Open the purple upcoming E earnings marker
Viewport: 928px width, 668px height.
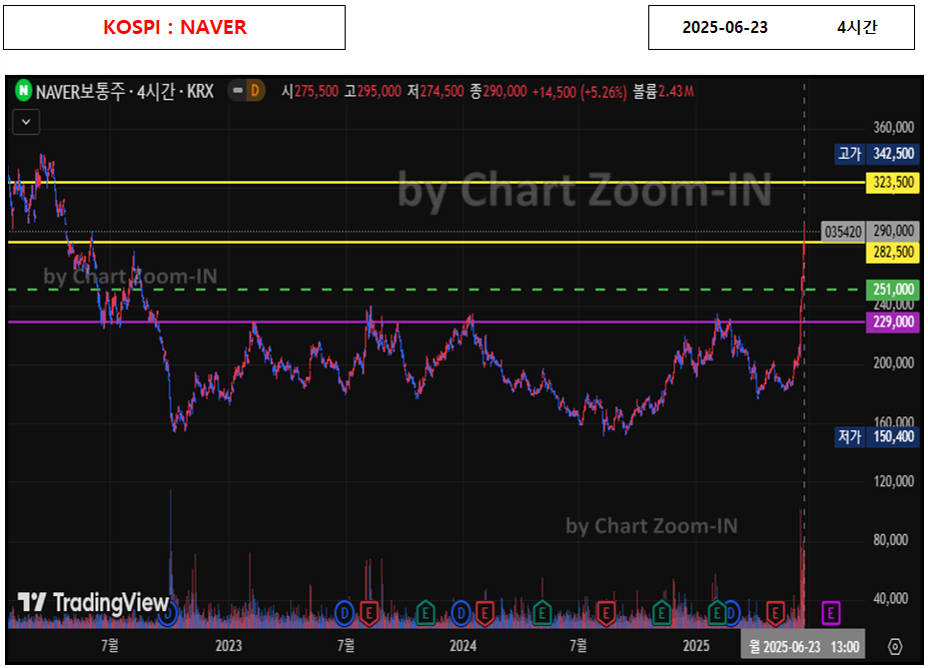[x=831, y=613]
